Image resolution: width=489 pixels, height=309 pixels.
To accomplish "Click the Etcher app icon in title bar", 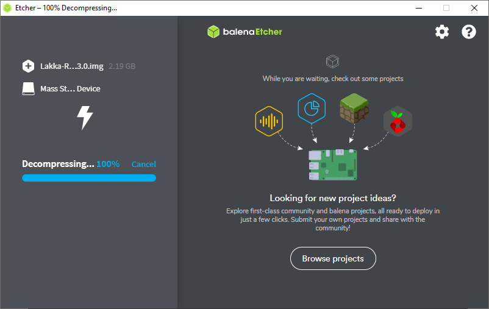I will (7, 8).
